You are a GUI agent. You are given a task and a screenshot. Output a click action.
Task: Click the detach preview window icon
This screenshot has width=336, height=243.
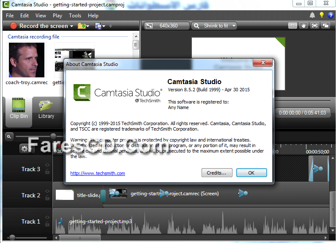(325, 26)
